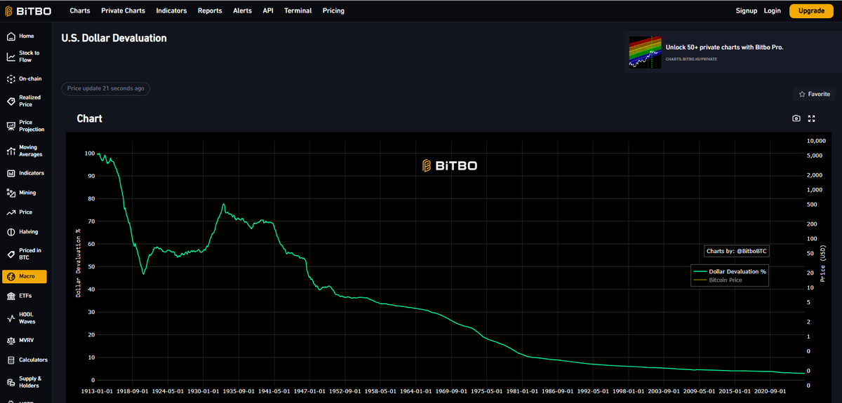This screenshot has width=842, height=403.
Task: Open the Price trend sidebar icon
Action: (11, 212)
